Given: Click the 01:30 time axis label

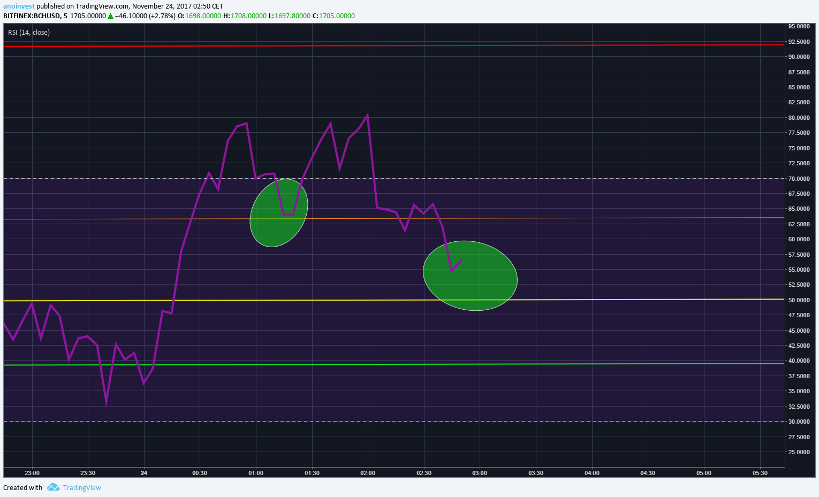Looking at the screenshot, I should click(x=312, y=473).
